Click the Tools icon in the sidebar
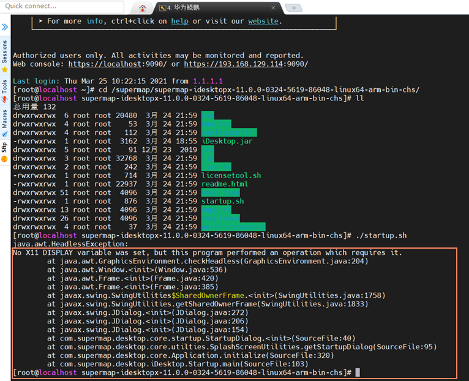This screenshot has width=469, height=381. point(5,99)
